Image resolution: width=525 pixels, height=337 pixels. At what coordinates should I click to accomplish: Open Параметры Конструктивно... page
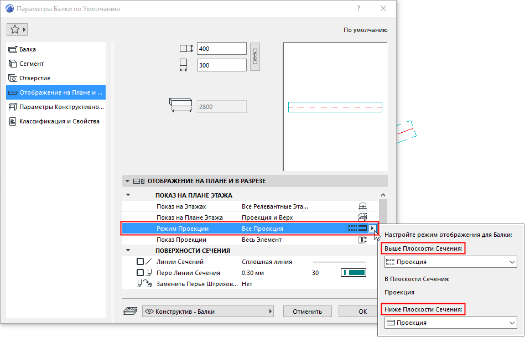(x=56, y=107)
